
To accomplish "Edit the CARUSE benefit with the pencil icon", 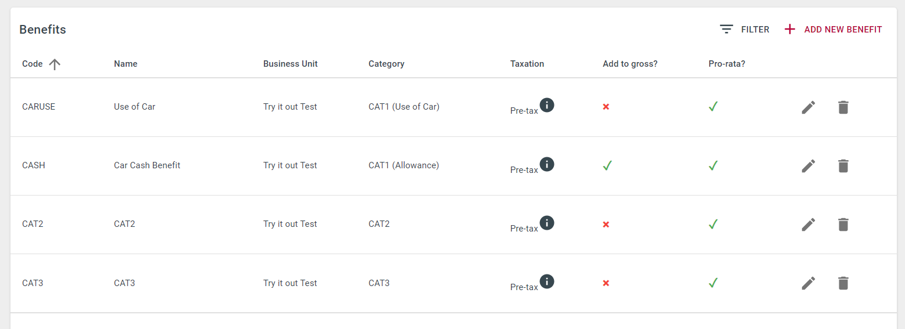I will pyautogui.click(x=809, y=107).
